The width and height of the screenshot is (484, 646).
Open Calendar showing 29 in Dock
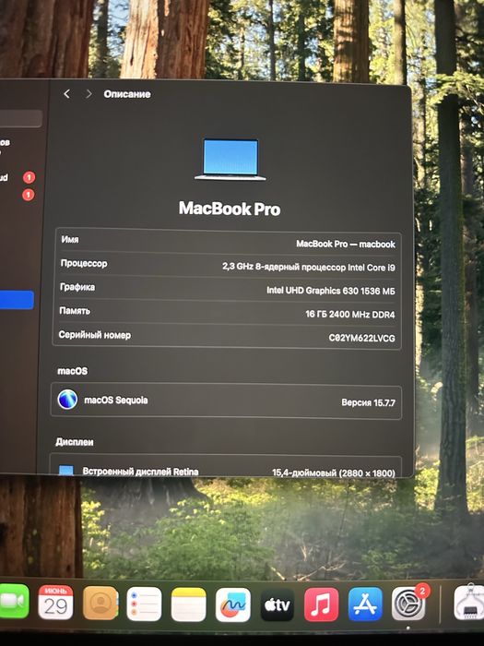click(55, 603)
